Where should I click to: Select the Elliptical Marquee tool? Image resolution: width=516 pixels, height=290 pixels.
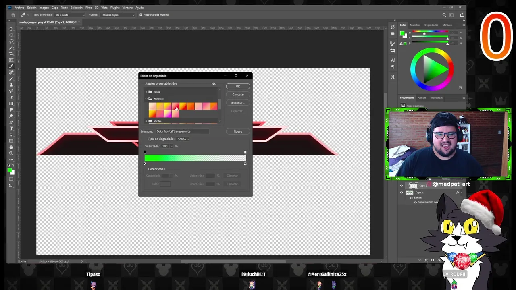11,35
